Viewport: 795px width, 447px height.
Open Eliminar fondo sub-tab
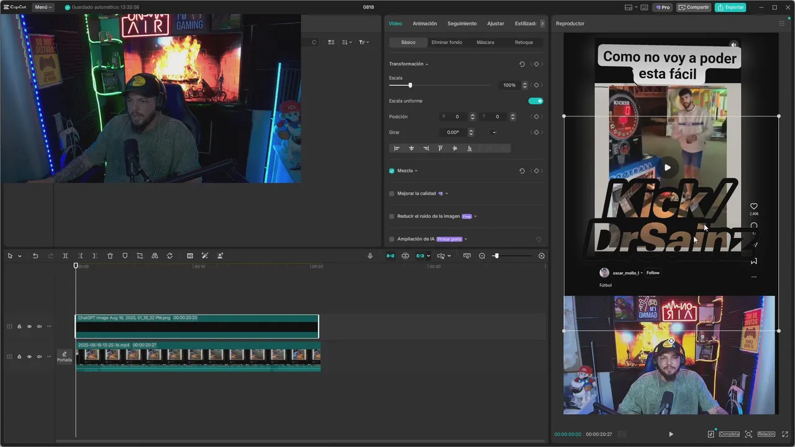pyautogui.click(x=447, y=42)
